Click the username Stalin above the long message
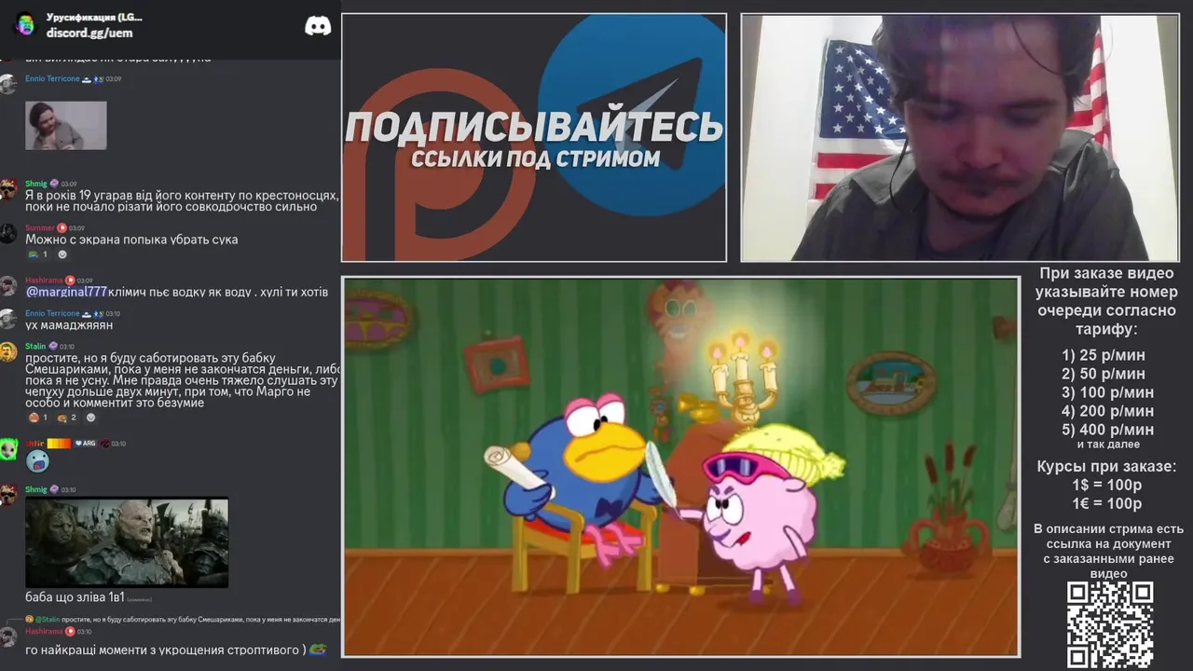The height and width of the screenshot is (671, 1193). point(35,346)
